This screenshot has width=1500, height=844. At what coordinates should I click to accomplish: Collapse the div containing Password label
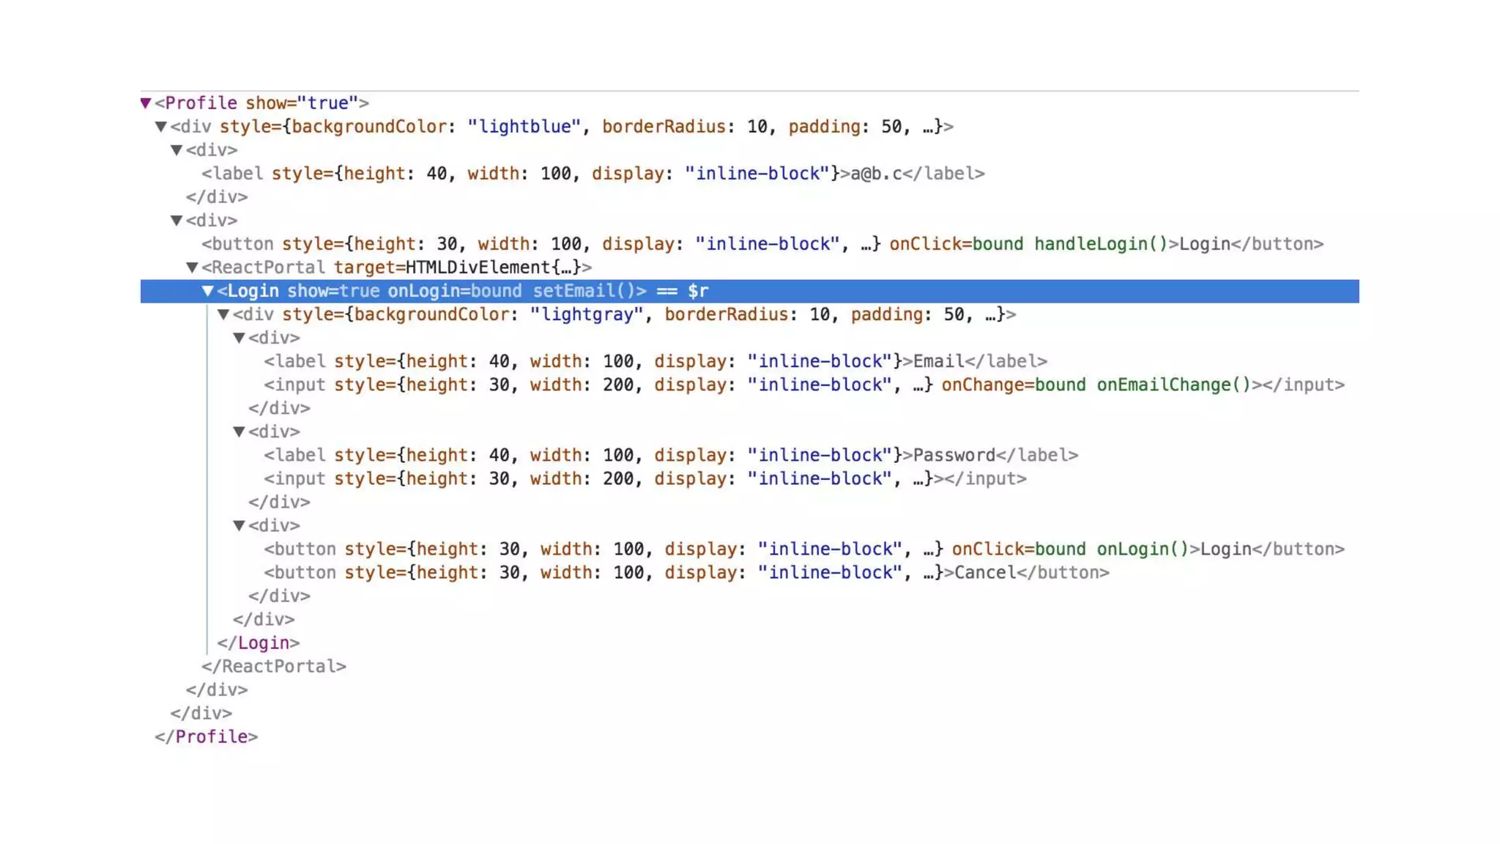[x=239, y=432]
